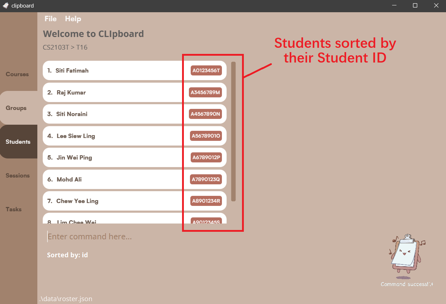Screen dimensions: 446x304
Task: Click student ID badge A6789012P
Action: (206, 158)
